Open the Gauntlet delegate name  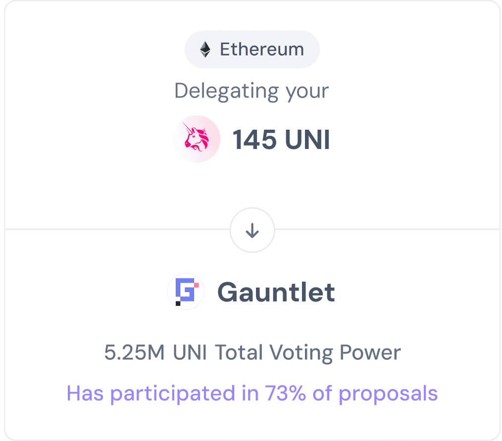[276, 292]
